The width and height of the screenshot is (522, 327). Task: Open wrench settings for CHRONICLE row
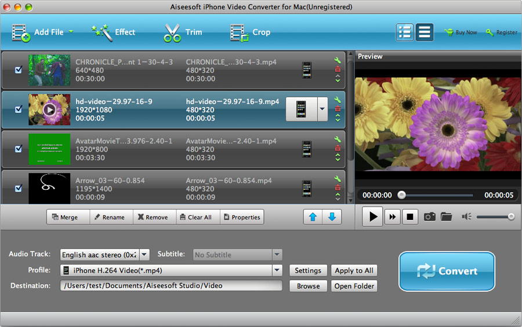[338, 60]
